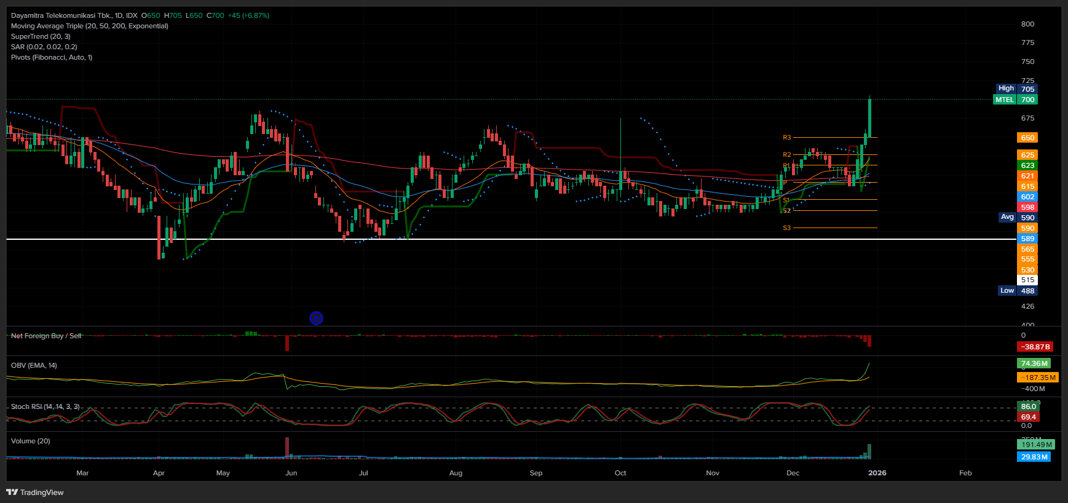Open the Stoch RSI indicator legend
Screen dimensions: 1068x503
(x=45, y=406)
